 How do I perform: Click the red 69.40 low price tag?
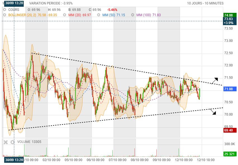coord(230,130)
